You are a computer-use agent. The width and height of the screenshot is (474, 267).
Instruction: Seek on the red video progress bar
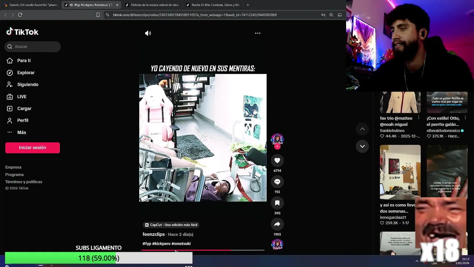[203, 250]
